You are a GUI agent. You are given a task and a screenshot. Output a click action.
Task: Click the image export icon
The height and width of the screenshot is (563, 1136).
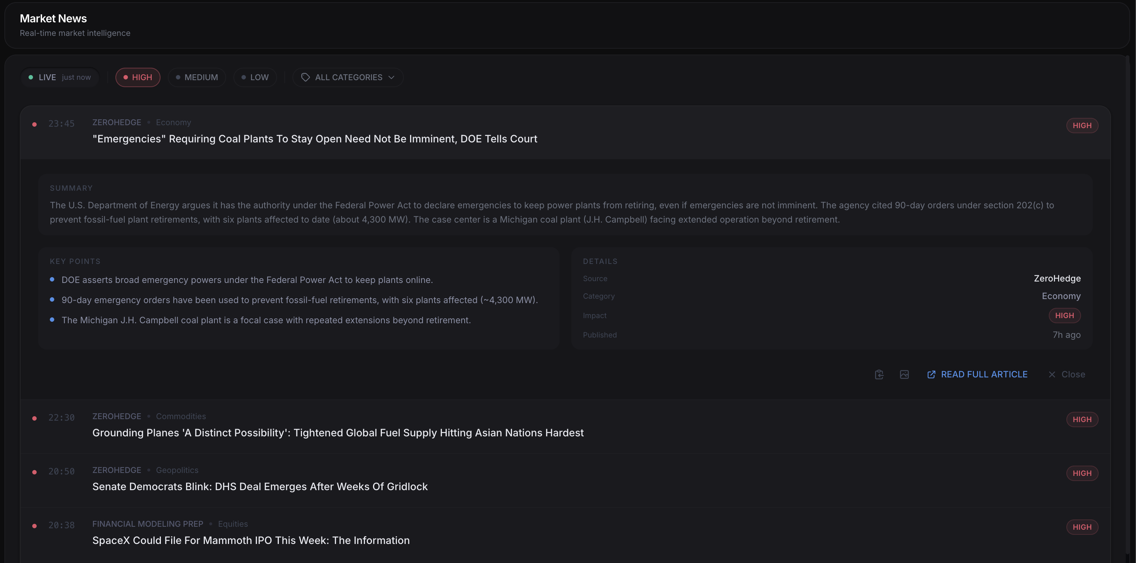point(904,374)
